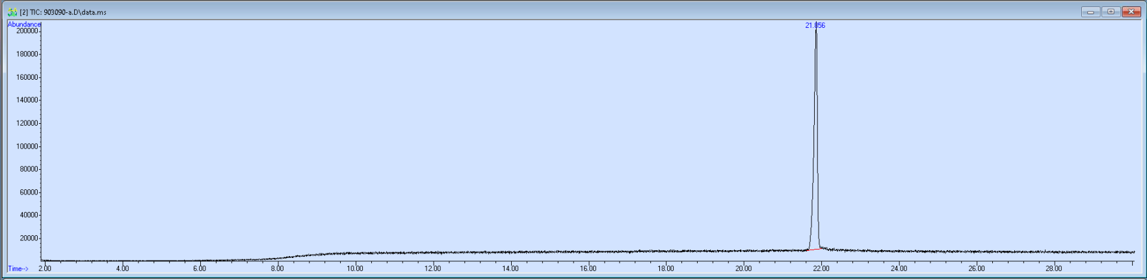Screen dimensions: 1147x280
Task: Click the Time--> axis label
Action: pyautogui.click(x=18, y=268)
